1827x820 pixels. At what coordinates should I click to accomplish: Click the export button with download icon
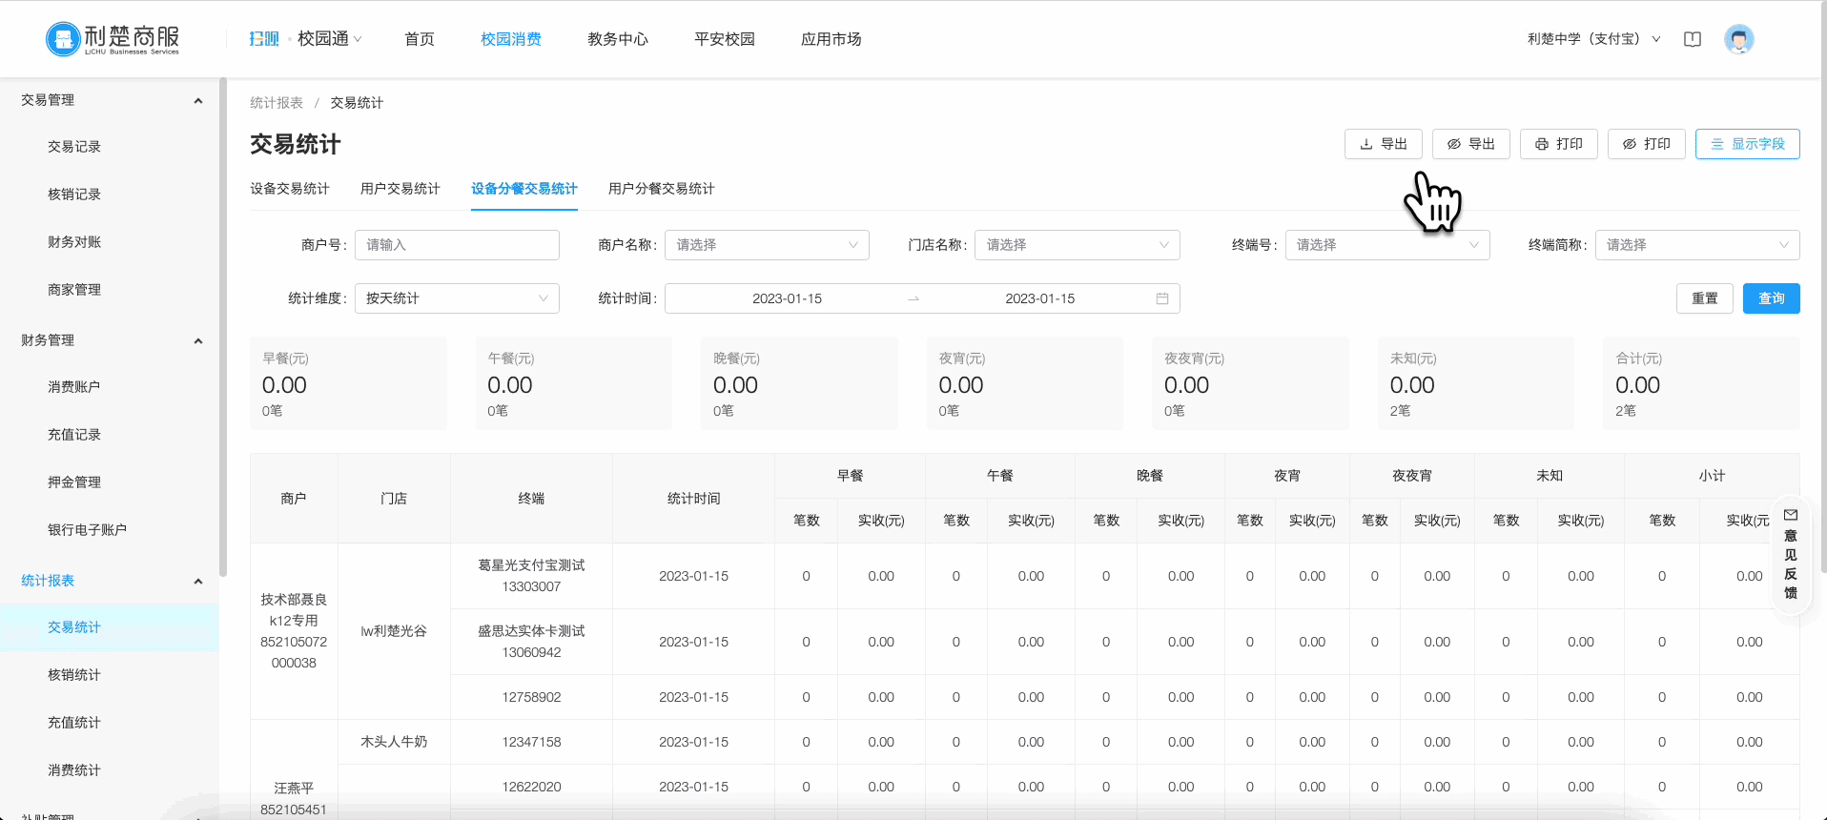(x=1383, y=144)
